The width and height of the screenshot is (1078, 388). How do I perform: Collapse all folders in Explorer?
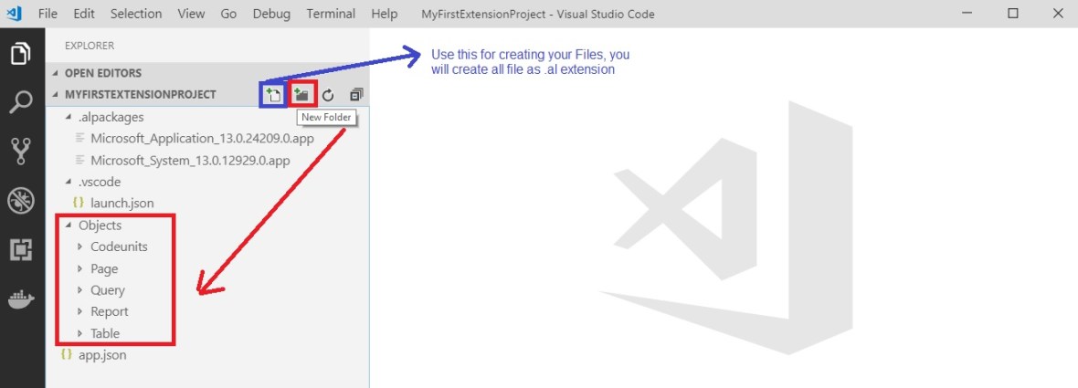pos(356,94)
